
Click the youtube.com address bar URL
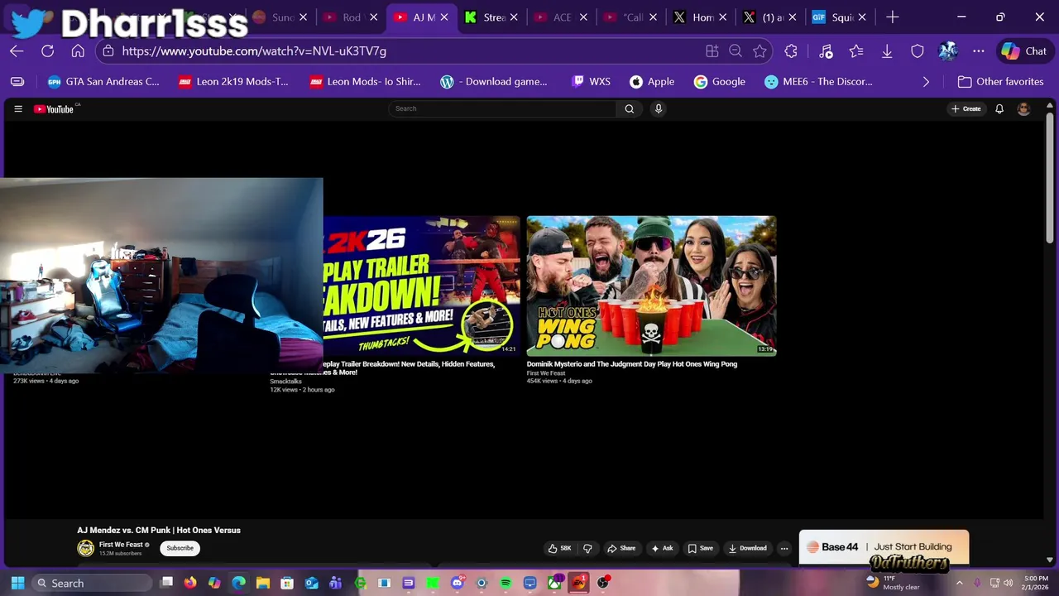[x=254, y=50]
